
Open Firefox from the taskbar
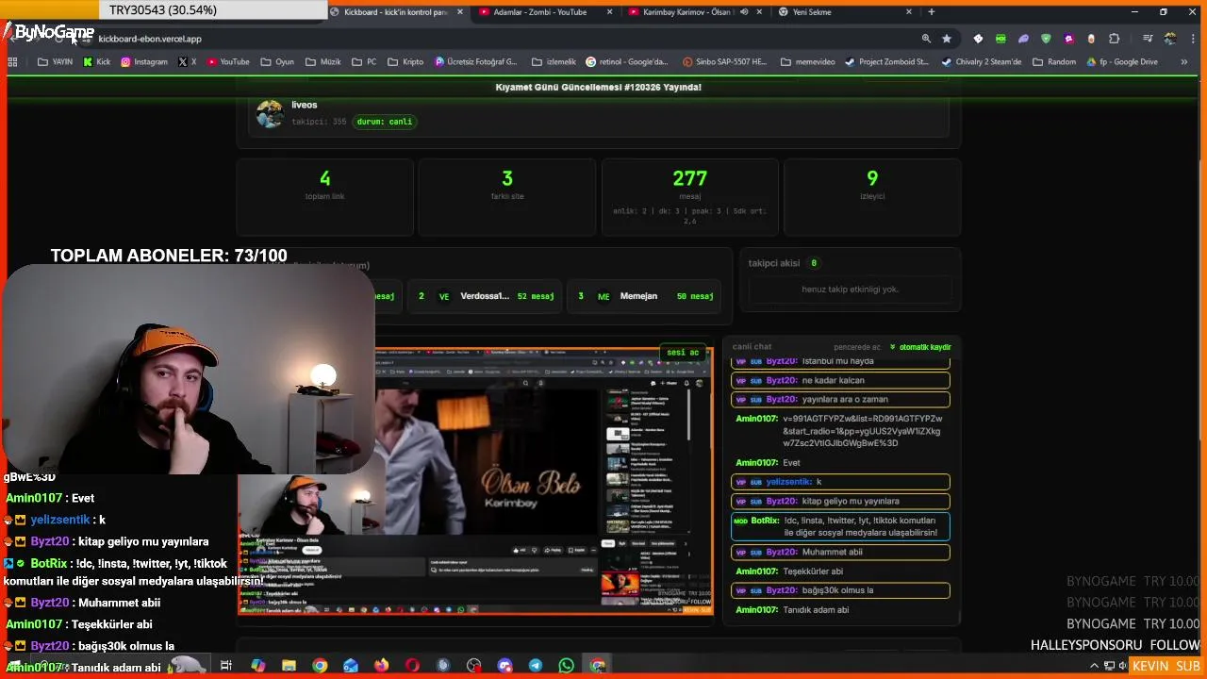pyautogui.click(x=381, y=666)
